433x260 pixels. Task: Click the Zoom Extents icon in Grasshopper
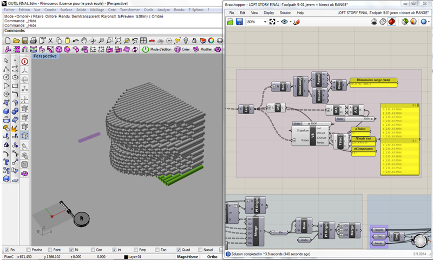tap(272, 22)
